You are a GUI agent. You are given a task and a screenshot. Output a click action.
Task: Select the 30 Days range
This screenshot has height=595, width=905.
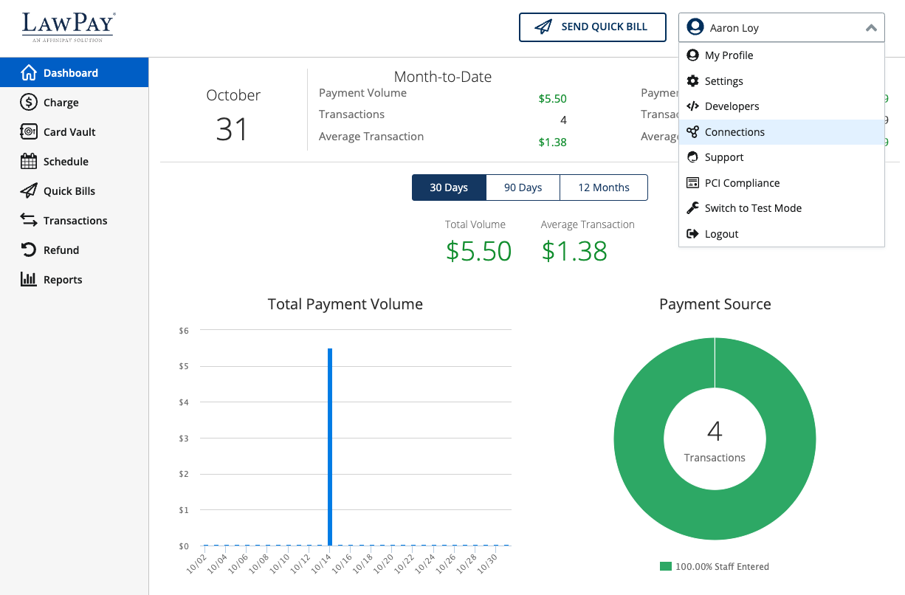click(x=449, y=188)
